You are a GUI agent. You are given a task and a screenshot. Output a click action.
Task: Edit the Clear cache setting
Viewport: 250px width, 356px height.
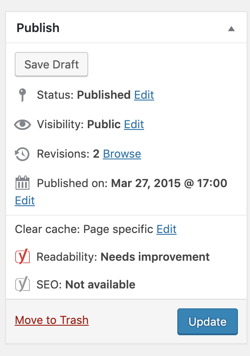coord(167,229)
